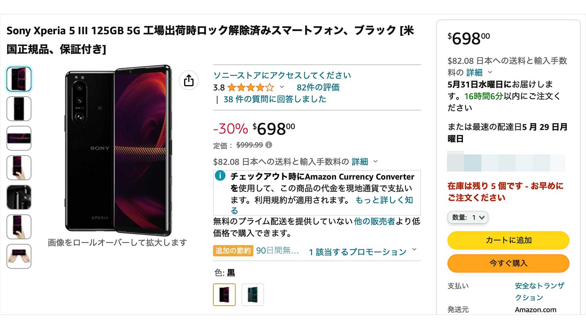Click the info icon next to list price
Viewport: 586px width, 329px height.
tap(269, 145)
